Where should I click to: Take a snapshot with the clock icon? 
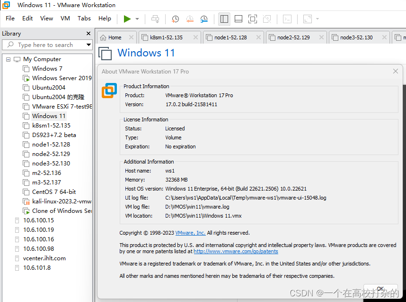point(175,19)
